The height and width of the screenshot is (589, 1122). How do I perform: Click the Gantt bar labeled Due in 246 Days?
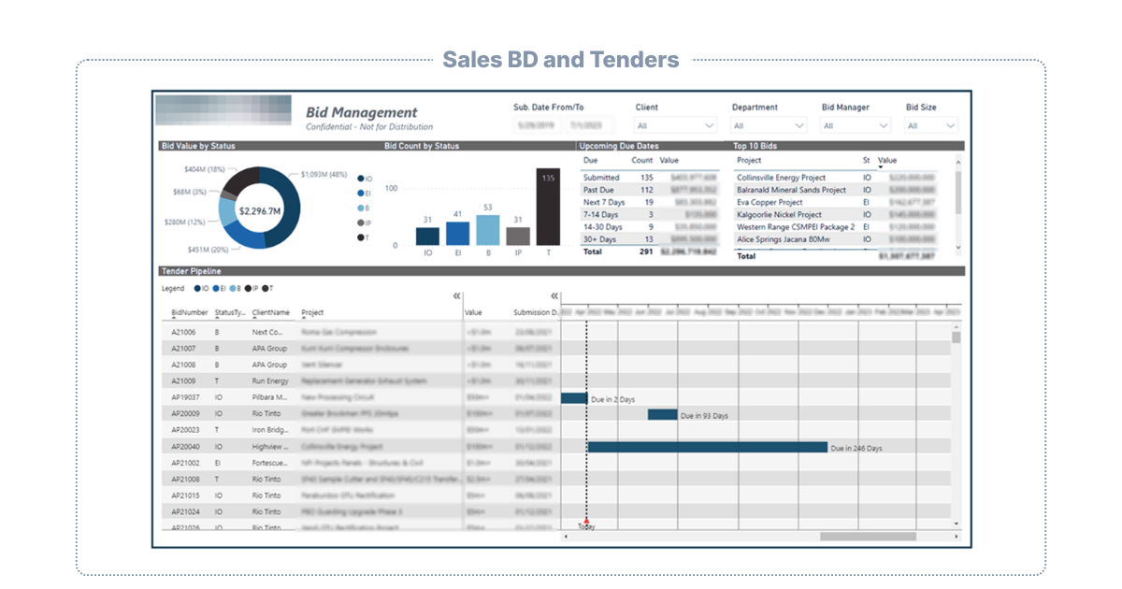click(708, 447)
